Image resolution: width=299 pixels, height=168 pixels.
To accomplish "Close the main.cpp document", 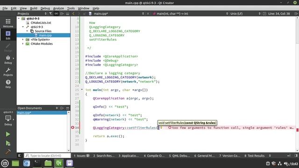I will click(x=148, y=14).
